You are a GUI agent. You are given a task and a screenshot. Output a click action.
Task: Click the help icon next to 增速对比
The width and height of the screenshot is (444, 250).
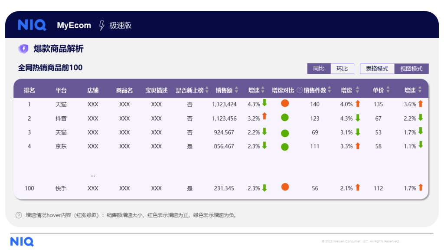coord(299,90)
